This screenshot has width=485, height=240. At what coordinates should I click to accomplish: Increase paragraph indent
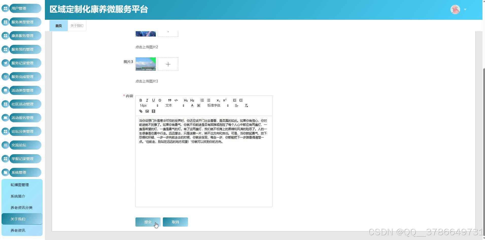coord(241,100)
